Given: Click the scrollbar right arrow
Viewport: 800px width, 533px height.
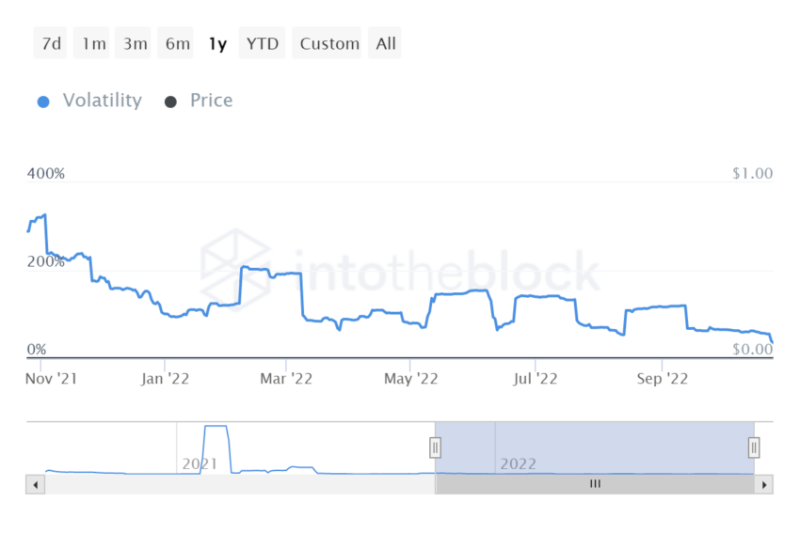Looking at the screenshot, I should pyautogui.click(x=765, y=485).
